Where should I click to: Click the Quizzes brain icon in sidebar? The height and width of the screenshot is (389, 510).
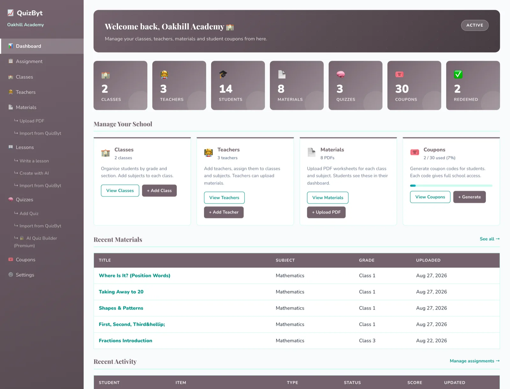[11, 200]
